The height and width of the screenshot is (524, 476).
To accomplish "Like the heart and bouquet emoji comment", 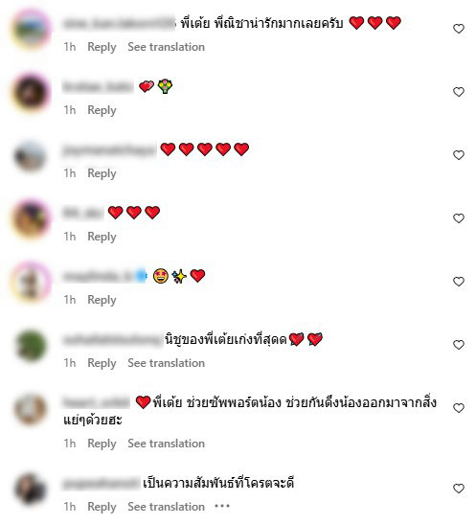I will click(459, 92).
